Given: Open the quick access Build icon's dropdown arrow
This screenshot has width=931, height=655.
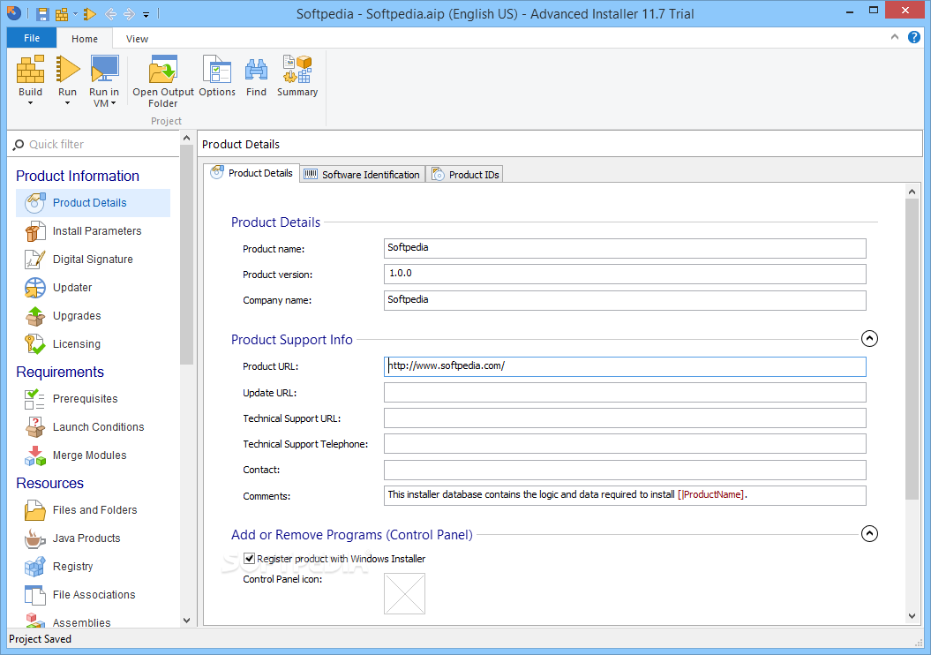Looking at the screenshot, I should (x=75, y=13).
